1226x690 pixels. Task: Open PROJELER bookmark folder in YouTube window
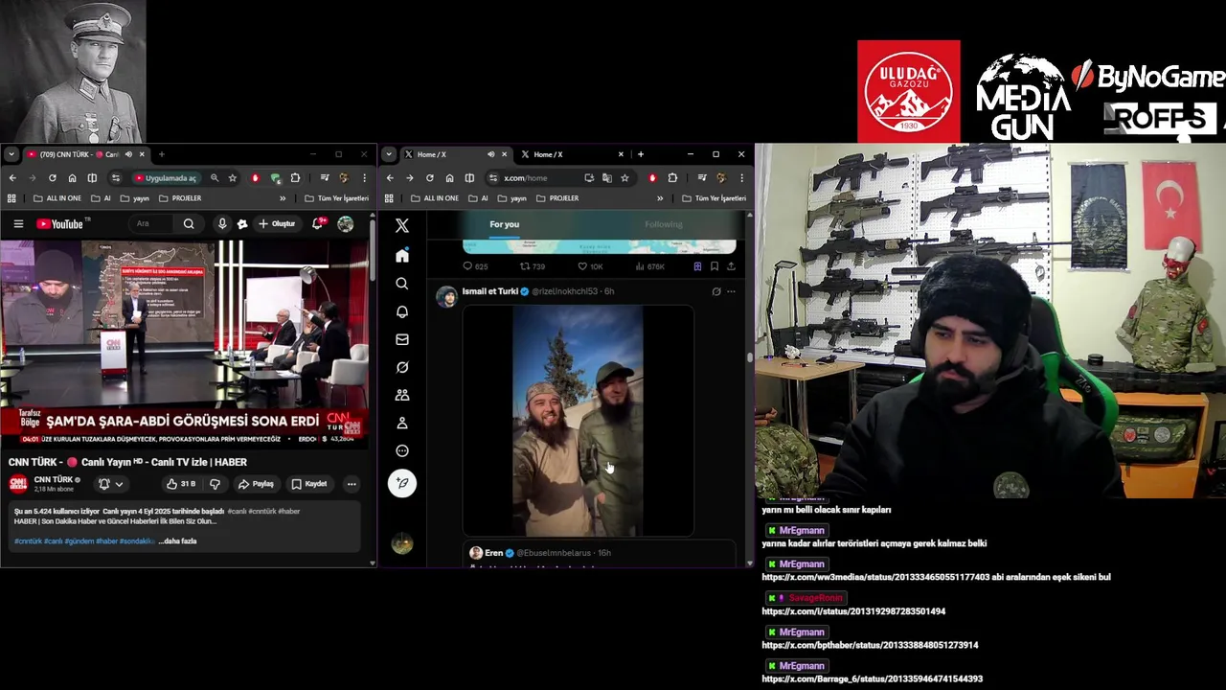(x=180, y=198)
